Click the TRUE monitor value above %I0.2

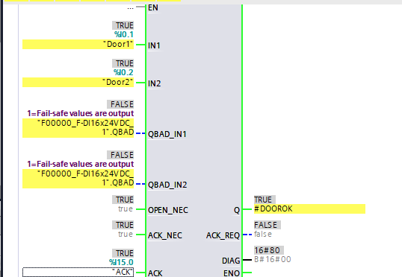123,63
